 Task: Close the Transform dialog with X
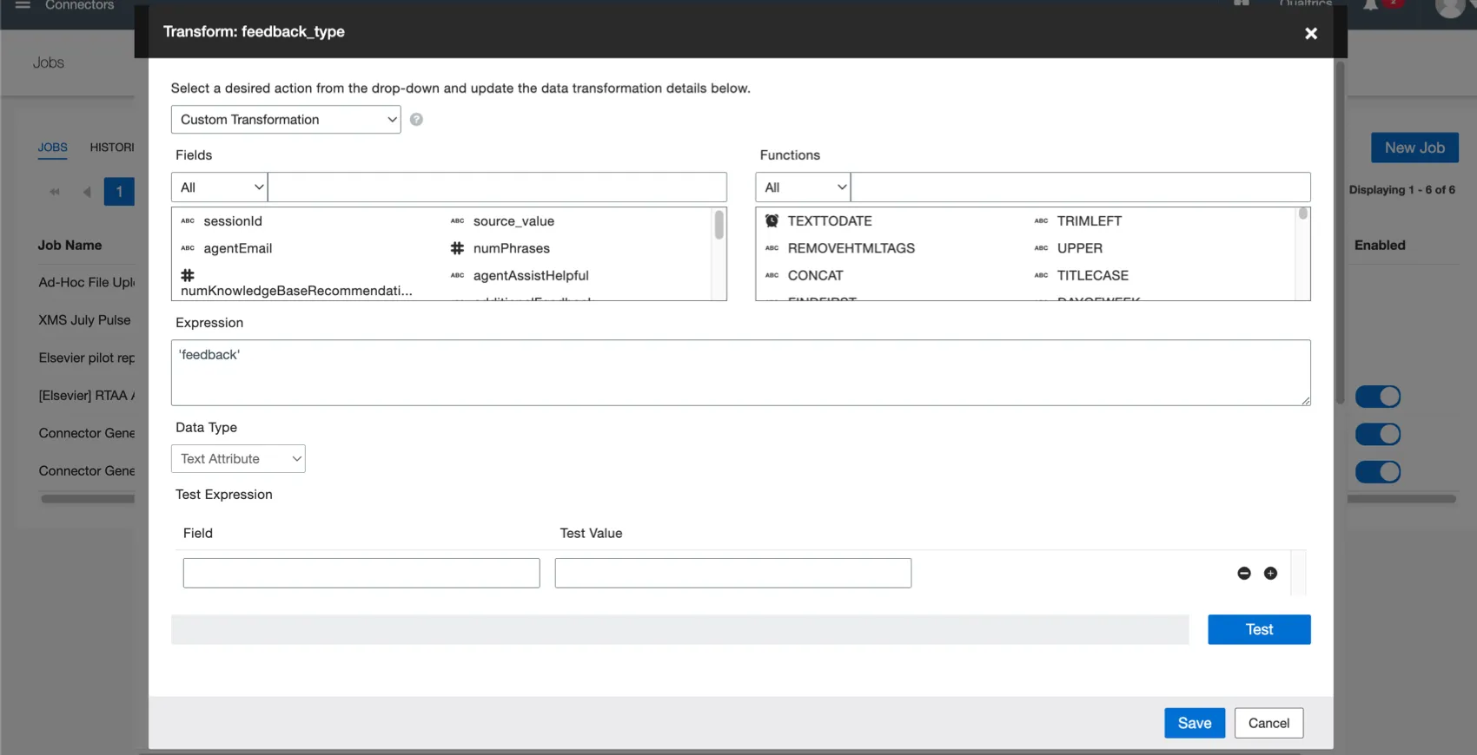click(x=1310, y=33)
